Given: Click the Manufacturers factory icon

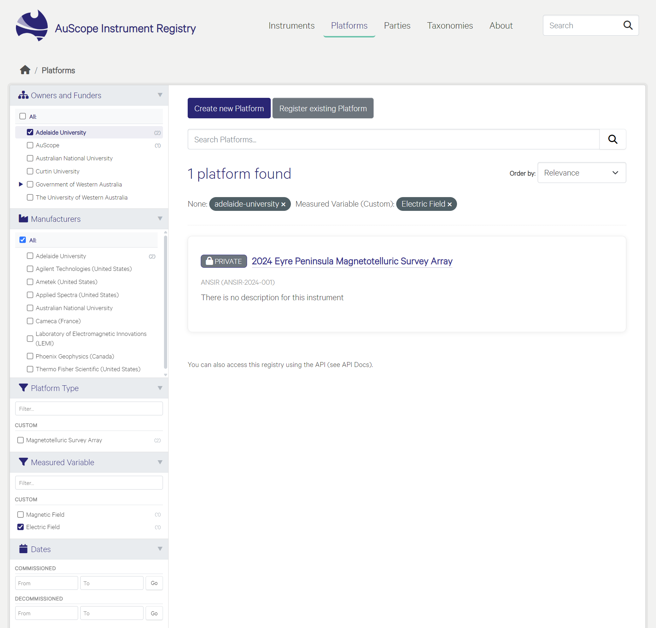Looking at the screenshot, I should pyautogui.click(x=23, y=219).
